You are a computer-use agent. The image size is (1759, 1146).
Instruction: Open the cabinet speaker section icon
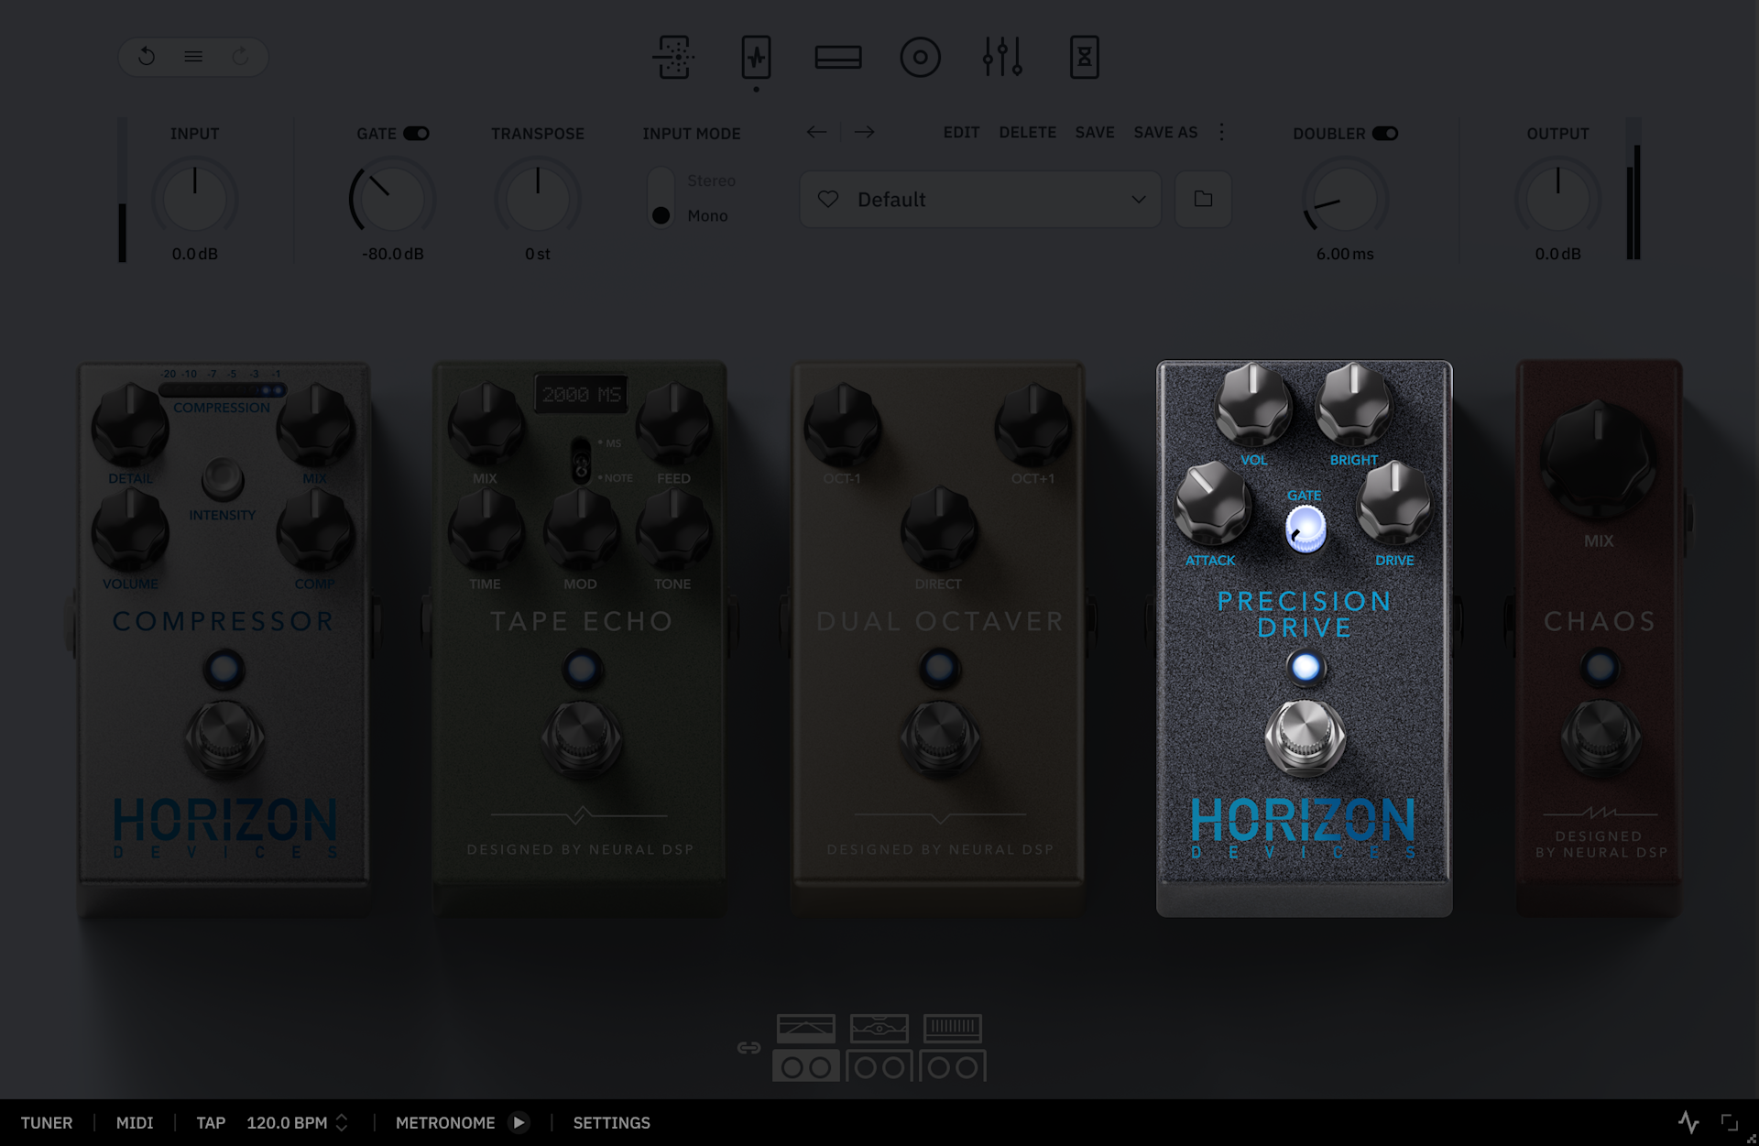click(921, 57)
